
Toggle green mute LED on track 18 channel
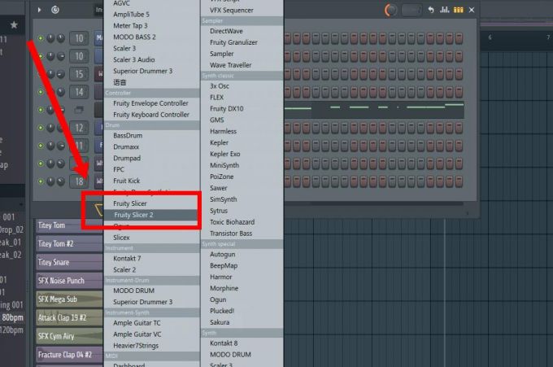(x=41, y=181)
